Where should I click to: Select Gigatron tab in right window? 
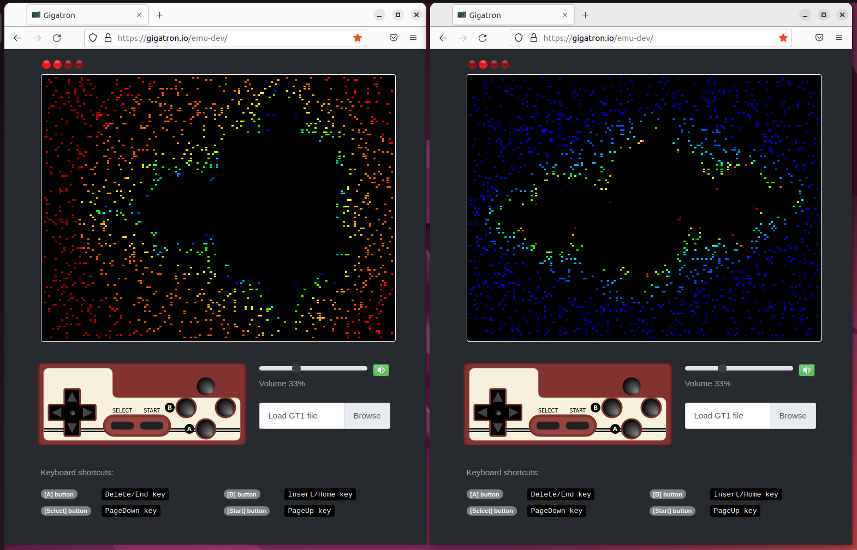tap(513, 15)
